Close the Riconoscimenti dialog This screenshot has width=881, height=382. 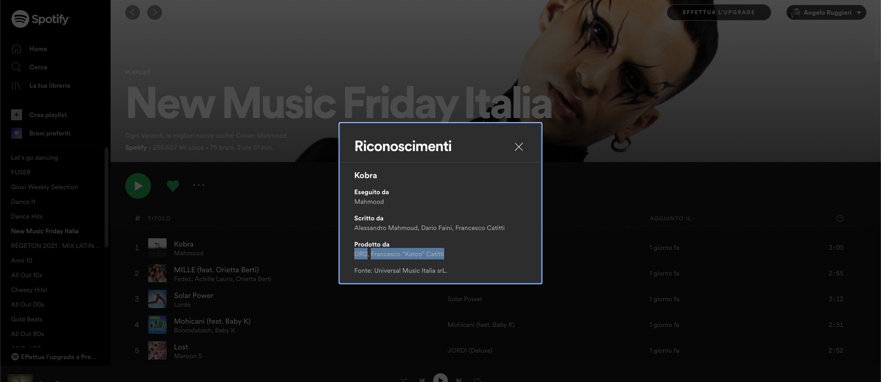point(519,147)
